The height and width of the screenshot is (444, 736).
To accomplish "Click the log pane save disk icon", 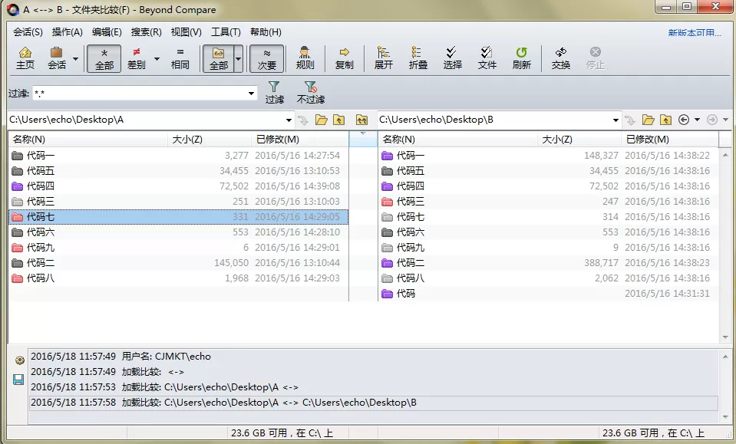I will tap(18, 380).
